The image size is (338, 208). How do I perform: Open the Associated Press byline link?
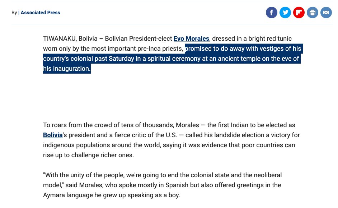pos(40,13)
